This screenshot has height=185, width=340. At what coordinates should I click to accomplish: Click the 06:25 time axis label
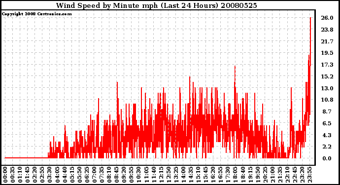tap(87, 175)
